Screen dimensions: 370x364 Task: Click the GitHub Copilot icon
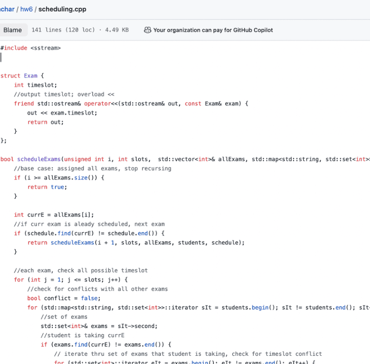(148, 30)
